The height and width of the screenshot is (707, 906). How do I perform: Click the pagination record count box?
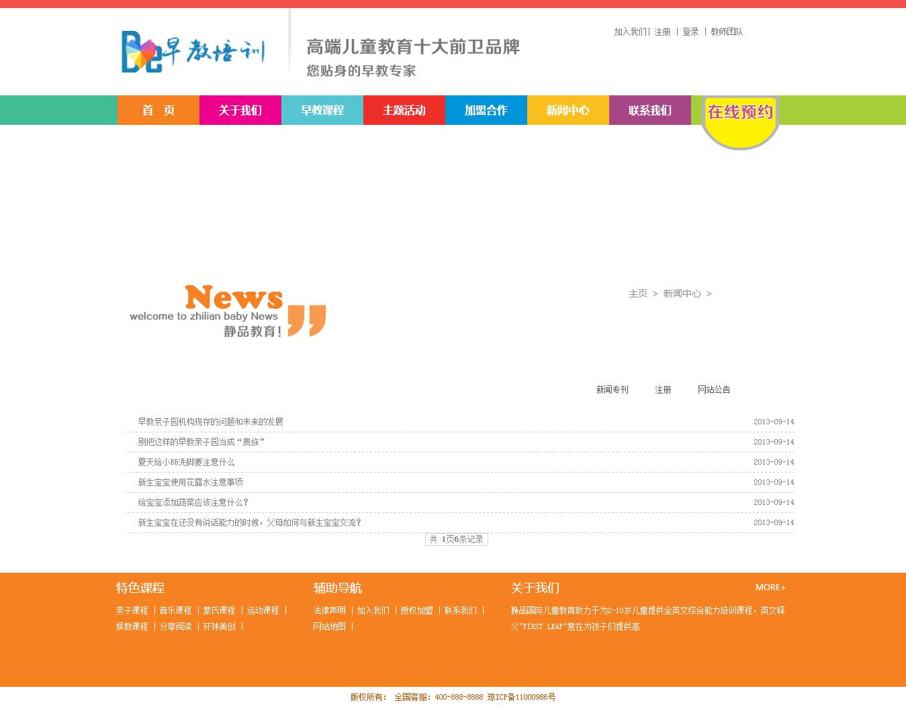coord(457,539)
